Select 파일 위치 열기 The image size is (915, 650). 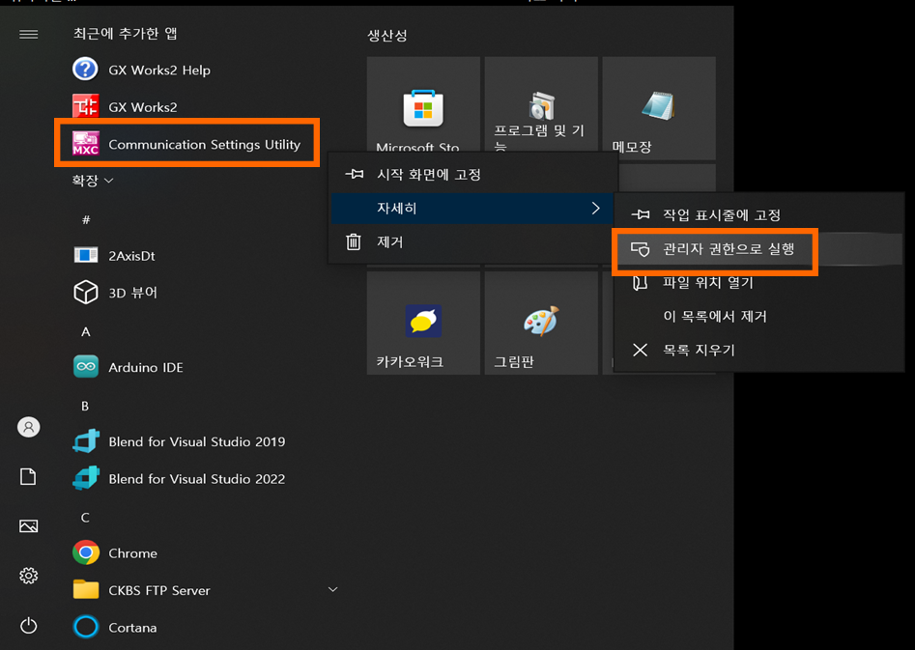coord(759,283)
